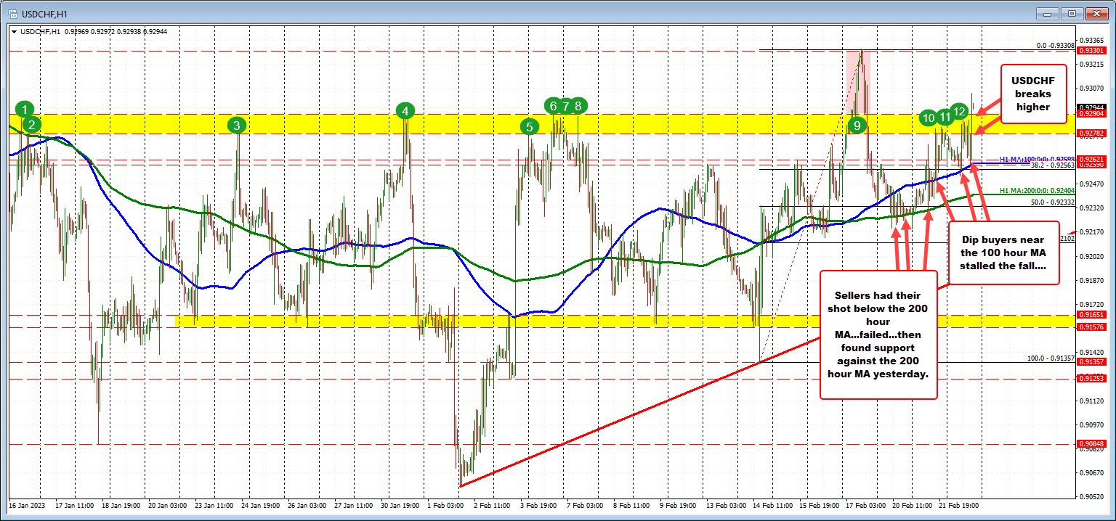Click green marker number 10
The image size is (1116, 521).
click(x=928, y=117)
